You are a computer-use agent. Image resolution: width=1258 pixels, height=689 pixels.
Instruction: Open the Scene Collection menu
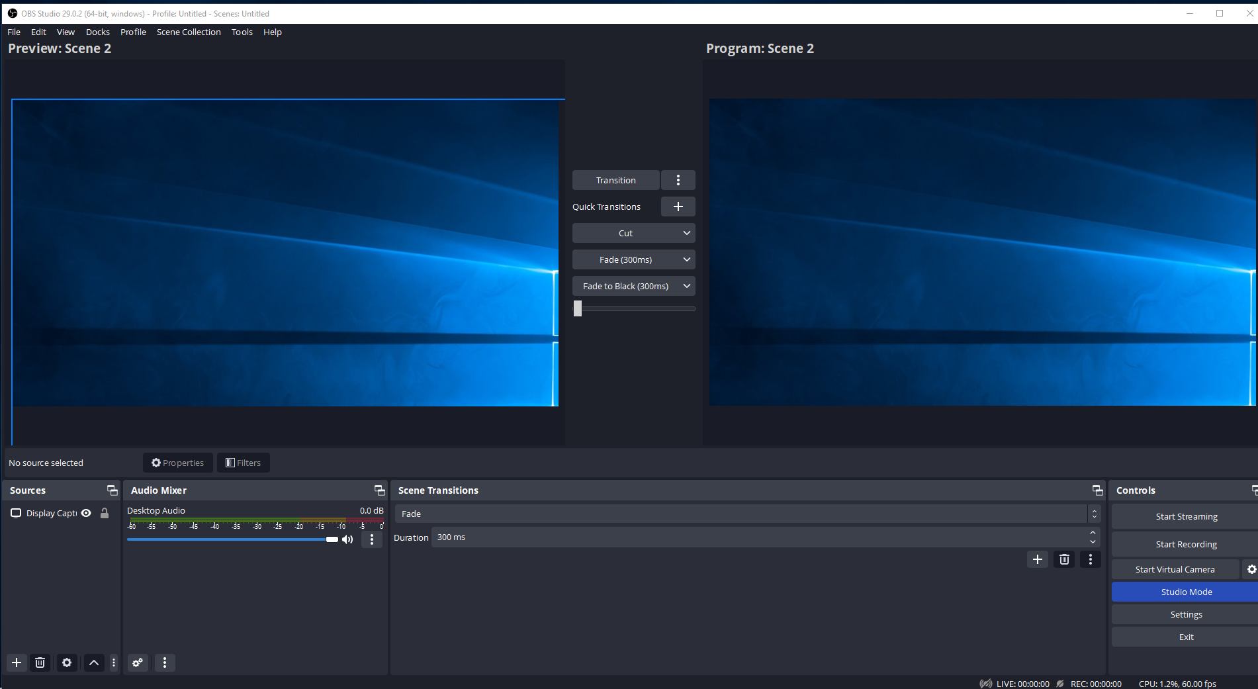coord(189,32)
